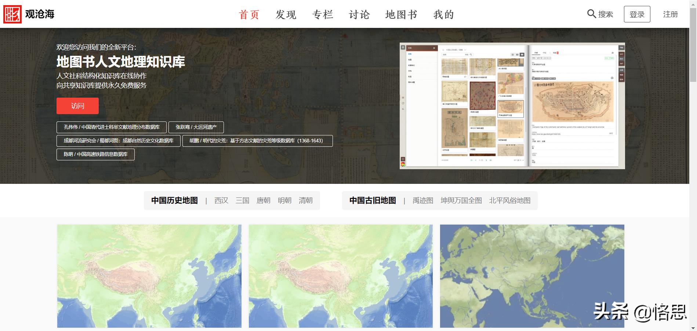
Task: Open the 陈萌 中国高速铁路信息数据库 tag
Action: click(x=95, y=154)
